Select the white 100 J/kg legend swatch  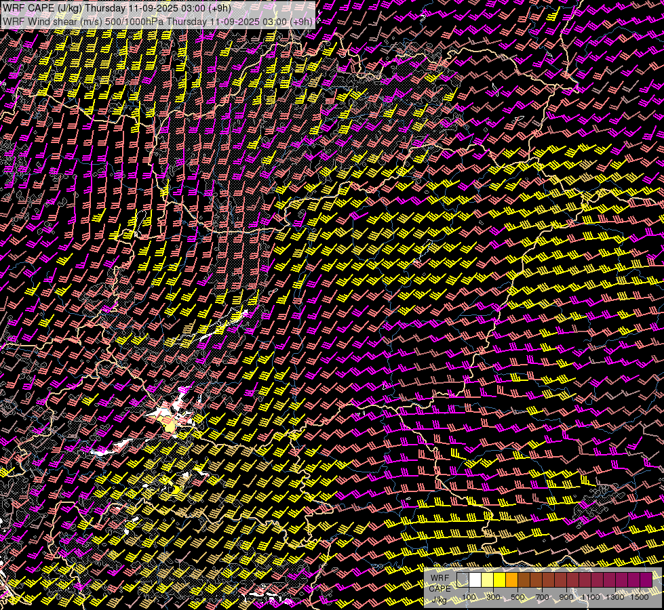click(475, 580)
